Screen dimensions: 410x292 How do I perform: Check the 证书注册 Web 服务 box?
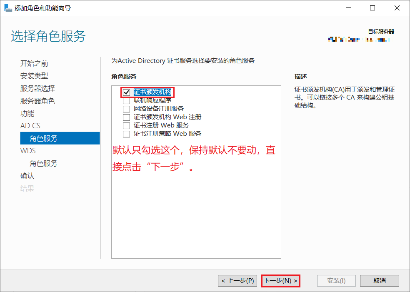[x=126, y=125]
